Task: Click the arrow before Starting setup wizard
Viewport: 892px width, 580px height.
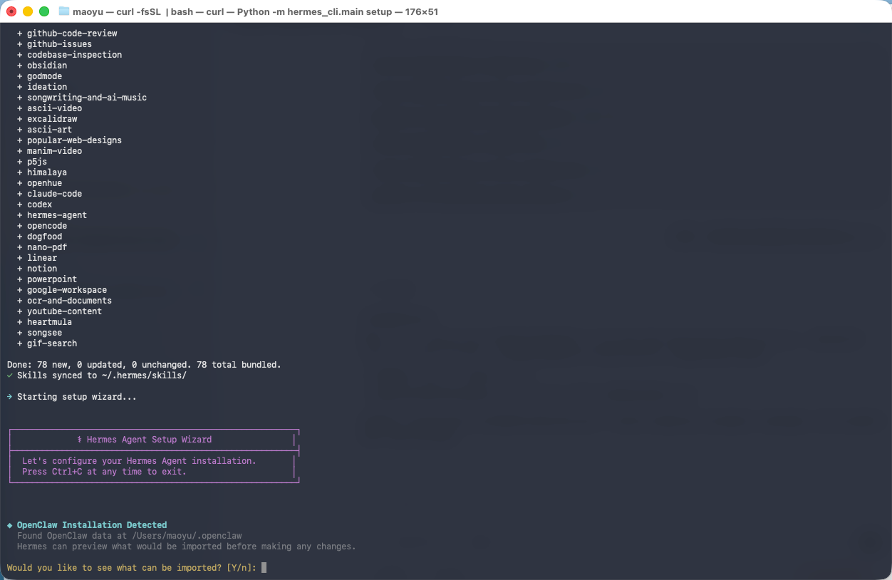Action: tap(10, 397)
